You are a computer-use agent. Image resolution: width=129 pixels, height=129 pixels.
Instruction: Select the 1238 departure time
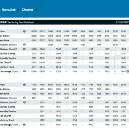(x=123, y=32)
